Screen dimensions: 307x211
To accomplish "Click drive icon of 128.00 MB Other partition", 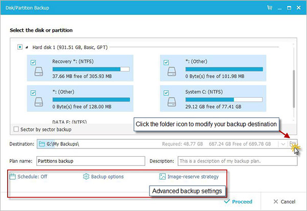I will (39, 102).
